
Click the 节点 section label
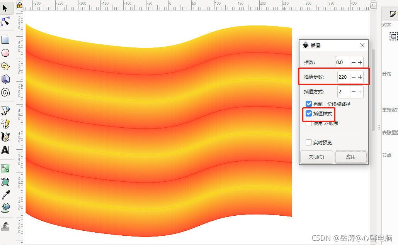pos(386,155)
